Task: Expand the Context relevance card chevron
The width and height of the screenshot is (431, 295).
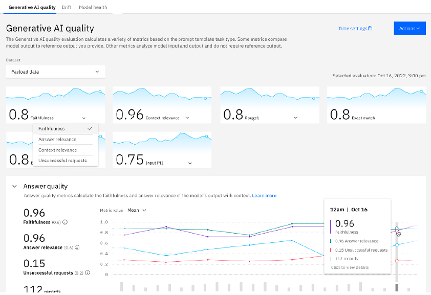Action: 187,118
